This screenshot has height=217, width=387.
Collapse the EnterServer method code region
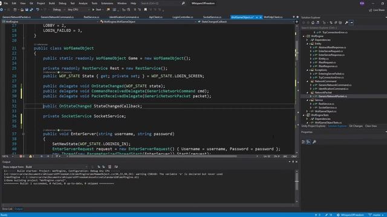24,134
